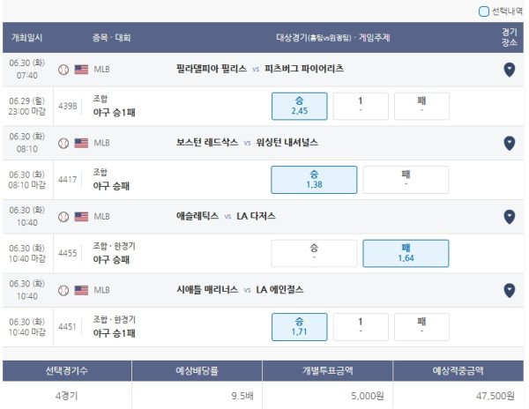Select 패 option for game 4451
529x409 pixels.
click(x=421, y=327)
